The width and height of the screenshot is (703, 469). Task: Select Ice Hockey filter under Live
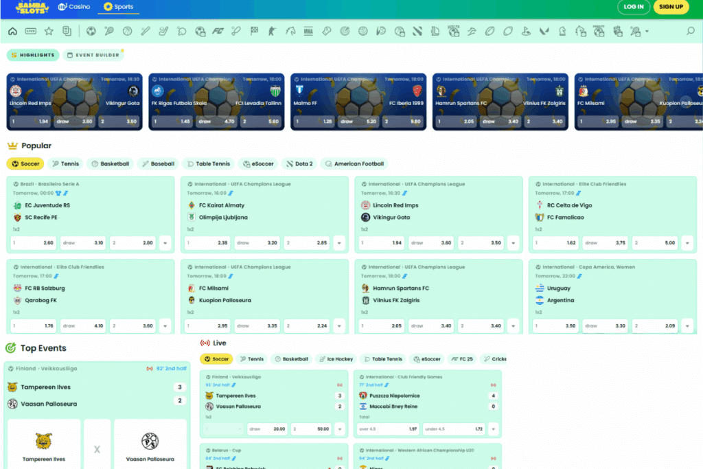point(336,359)
